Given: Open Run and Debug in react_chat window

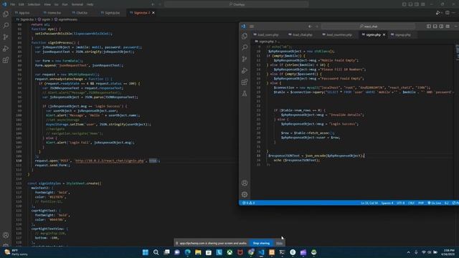Looking at the screenshot, I should (245, 70).
